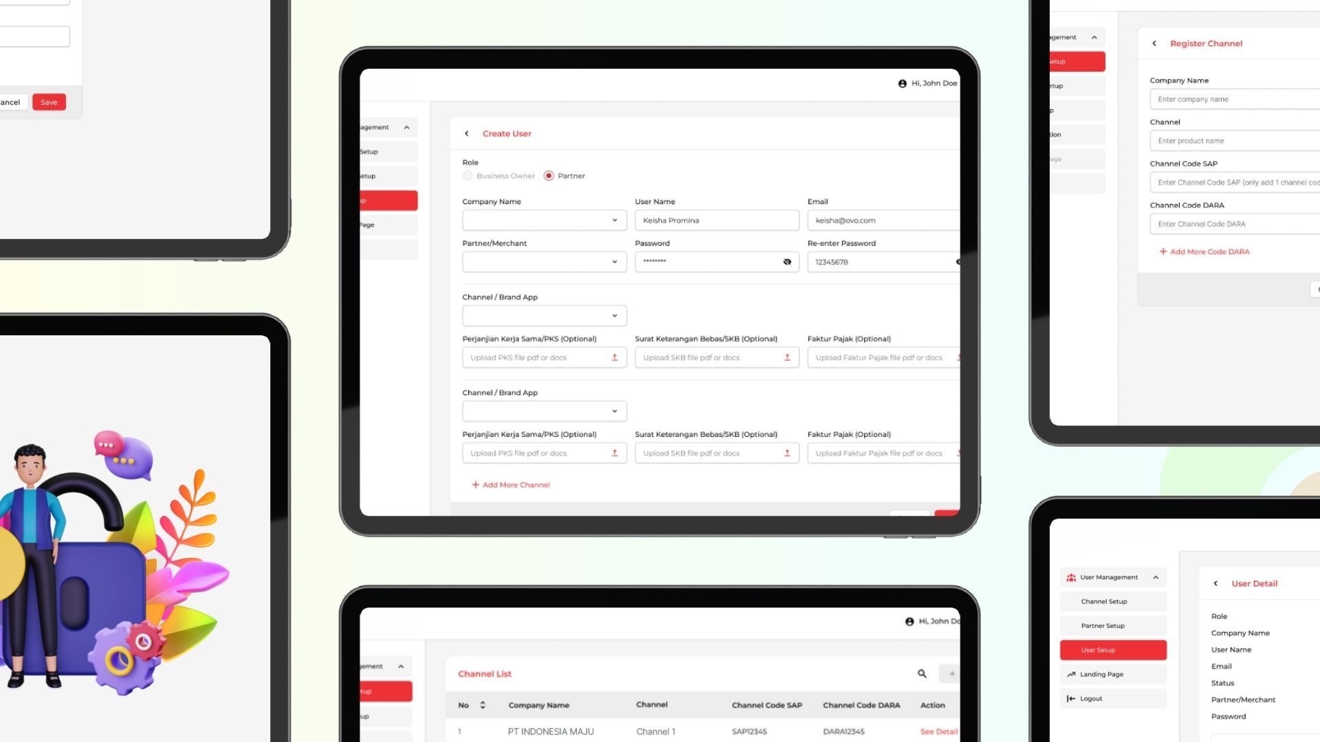Select the Partner radio button
Image resolution: width=1320 pixels, height=742 pixels.
click(549, 176)
